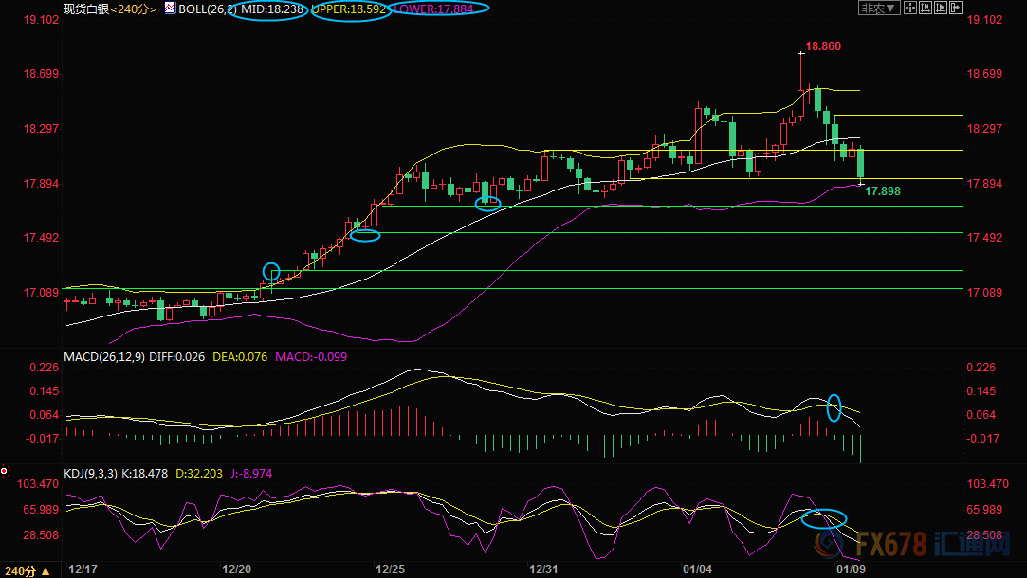
Task: Click the 现货白银 instrument name
Action: click(85, 9)
